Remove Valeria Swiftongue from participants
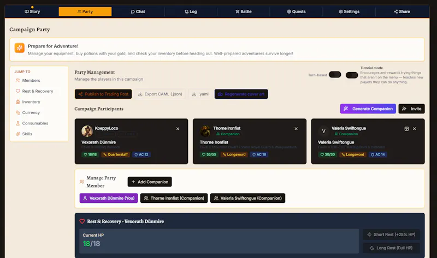 pyautogui.click(x=415, y=129)
